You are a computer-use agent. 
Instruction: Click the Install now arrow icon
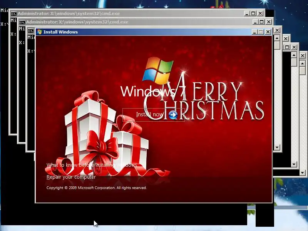click(173, 115)
